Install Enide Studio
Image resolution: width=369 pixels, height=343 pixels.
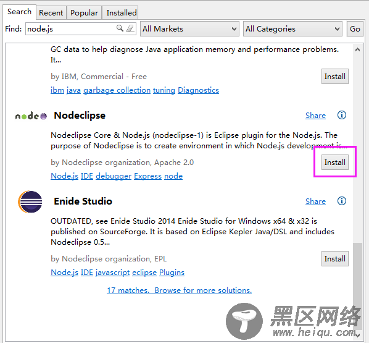(x=335, y=258)
